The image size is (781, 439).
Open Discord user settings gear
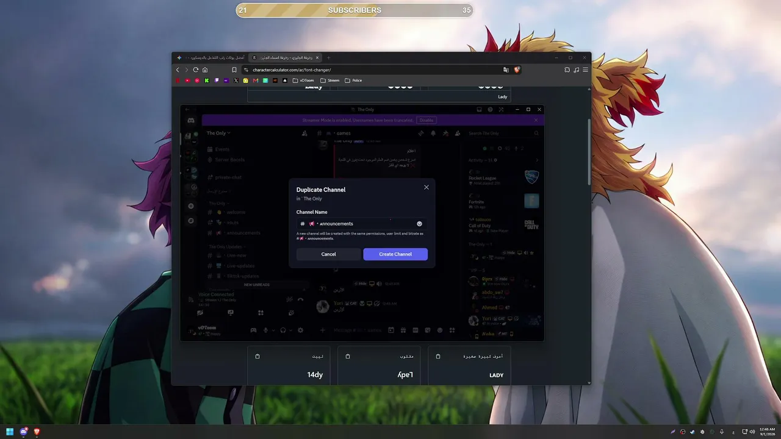click(300, 330)
